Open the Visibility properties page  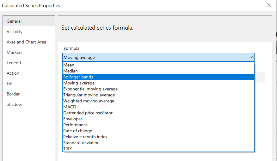point(15,32)
